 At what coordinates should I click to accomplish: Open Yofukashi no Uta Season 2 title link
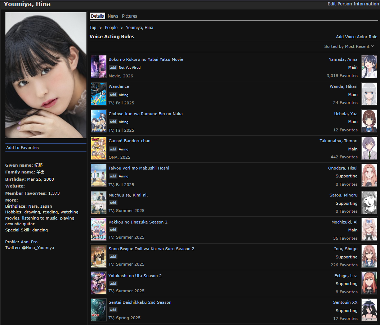pyautogui.click(x=135, y=276)
